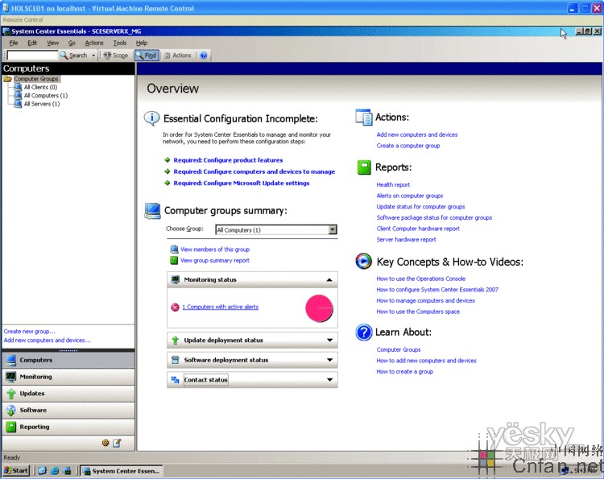Click the Search toolbar button
The height and width of the screenshot is (479, 604).
73,56
